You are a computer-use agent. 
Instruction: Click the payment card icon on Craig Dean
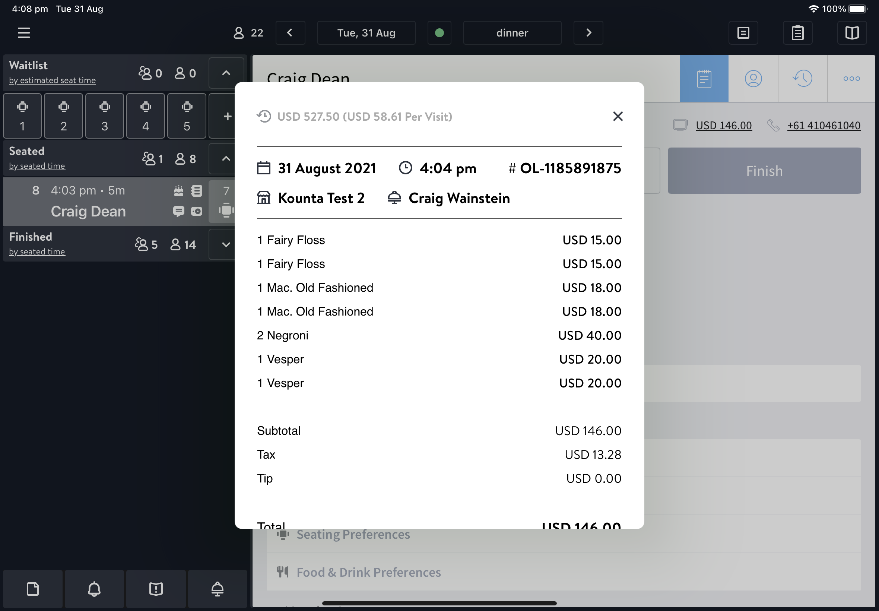tap(197, 211)
